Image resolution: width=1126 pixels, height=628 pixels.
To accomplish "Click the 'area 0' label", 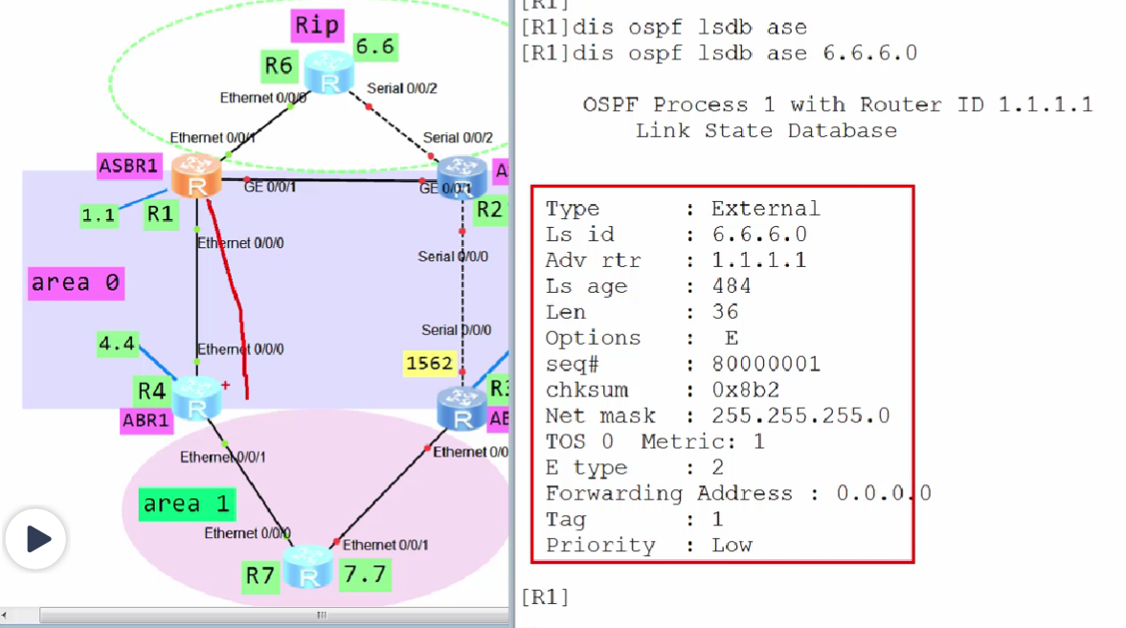I will (76, 282).
